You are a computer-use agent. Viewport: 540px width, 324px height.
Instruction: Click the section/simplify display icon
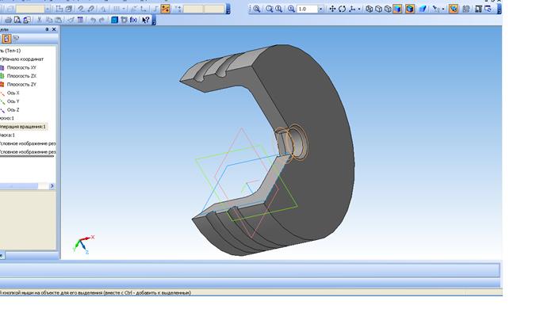pos(436,9)
